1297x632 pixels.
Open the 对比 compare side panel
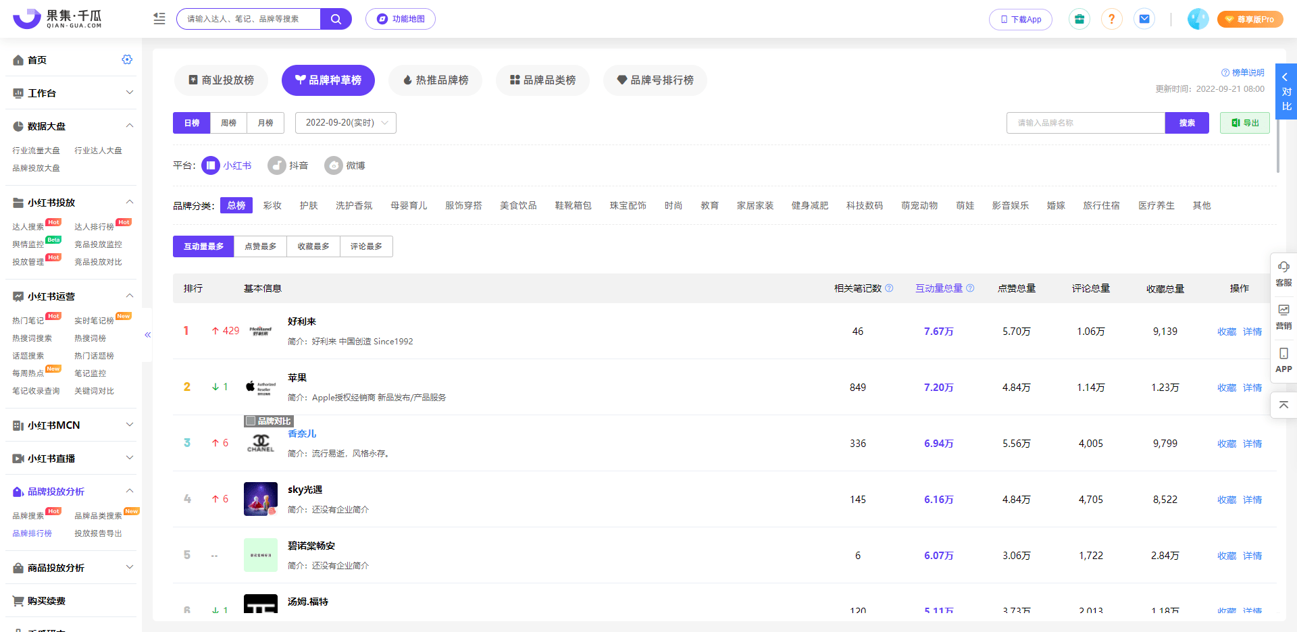point(1286,91)
